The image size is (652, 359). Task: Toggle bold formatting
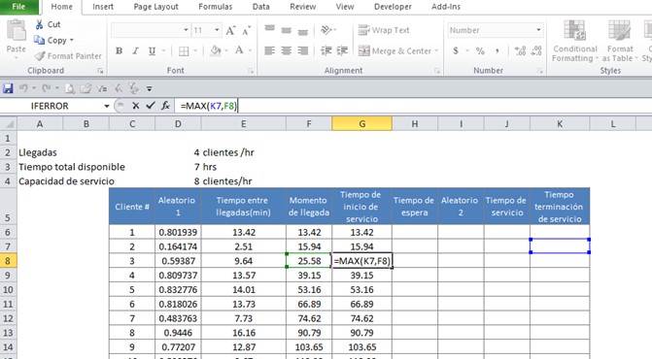coord(119,50)
